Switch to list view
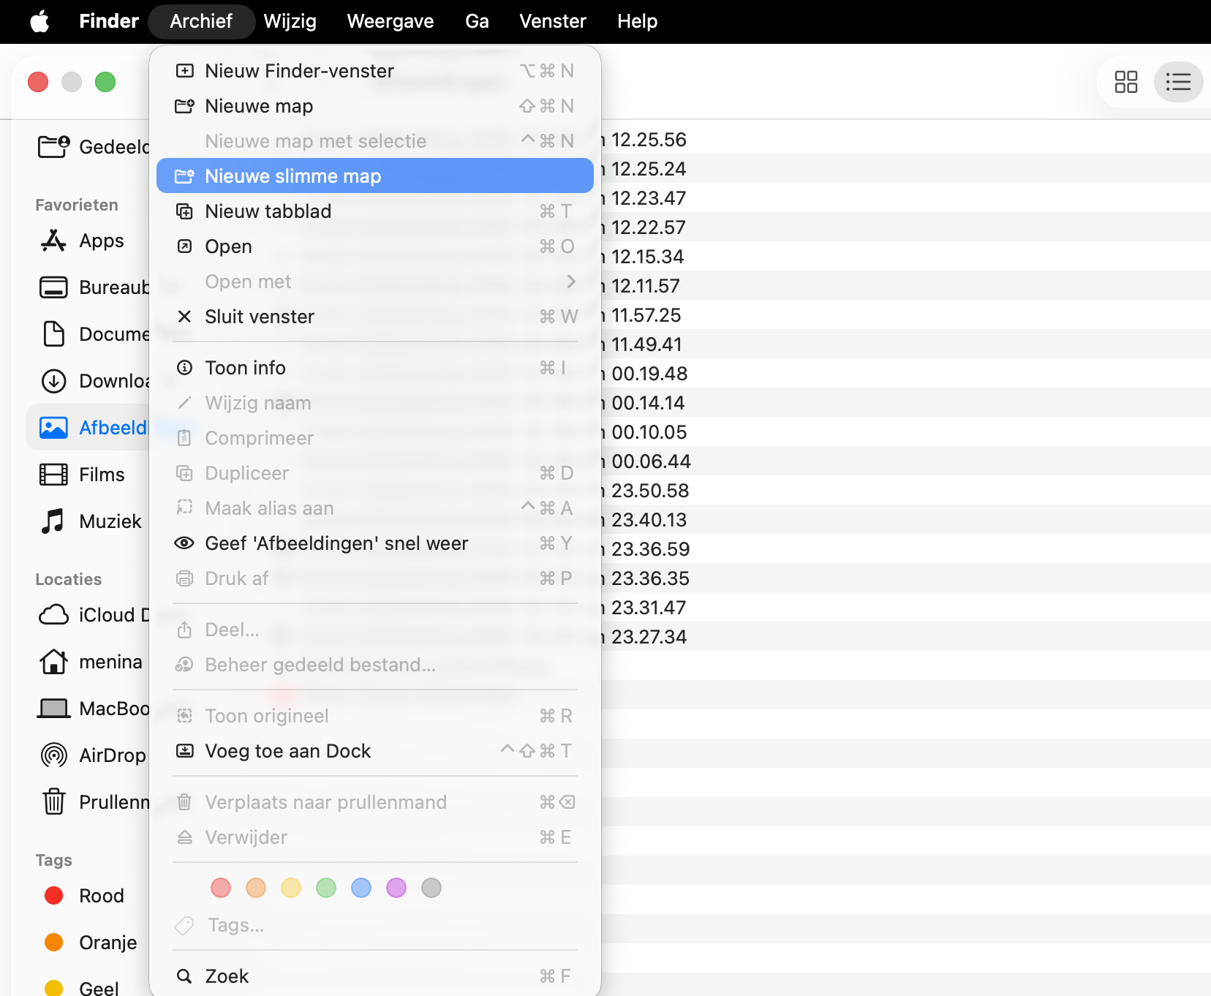Image resolution: width=1211 pixels, height=996 pixels. click(x=1178, y=82)
